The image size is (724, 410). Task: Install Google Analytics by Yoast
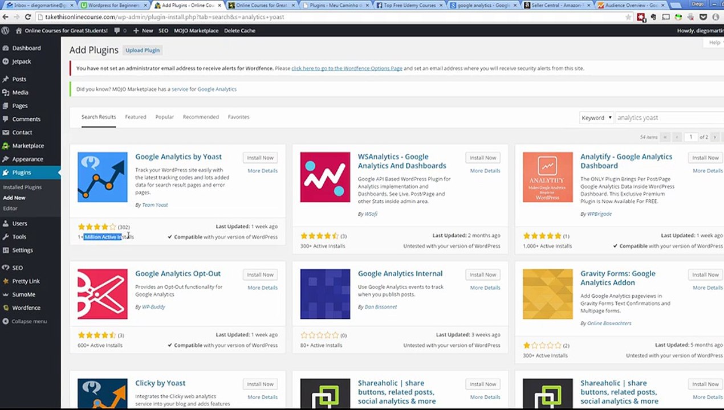point(260,158)
